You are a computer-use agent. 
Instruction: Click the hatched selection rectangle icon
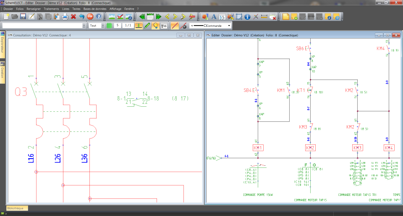coord(239,17)
